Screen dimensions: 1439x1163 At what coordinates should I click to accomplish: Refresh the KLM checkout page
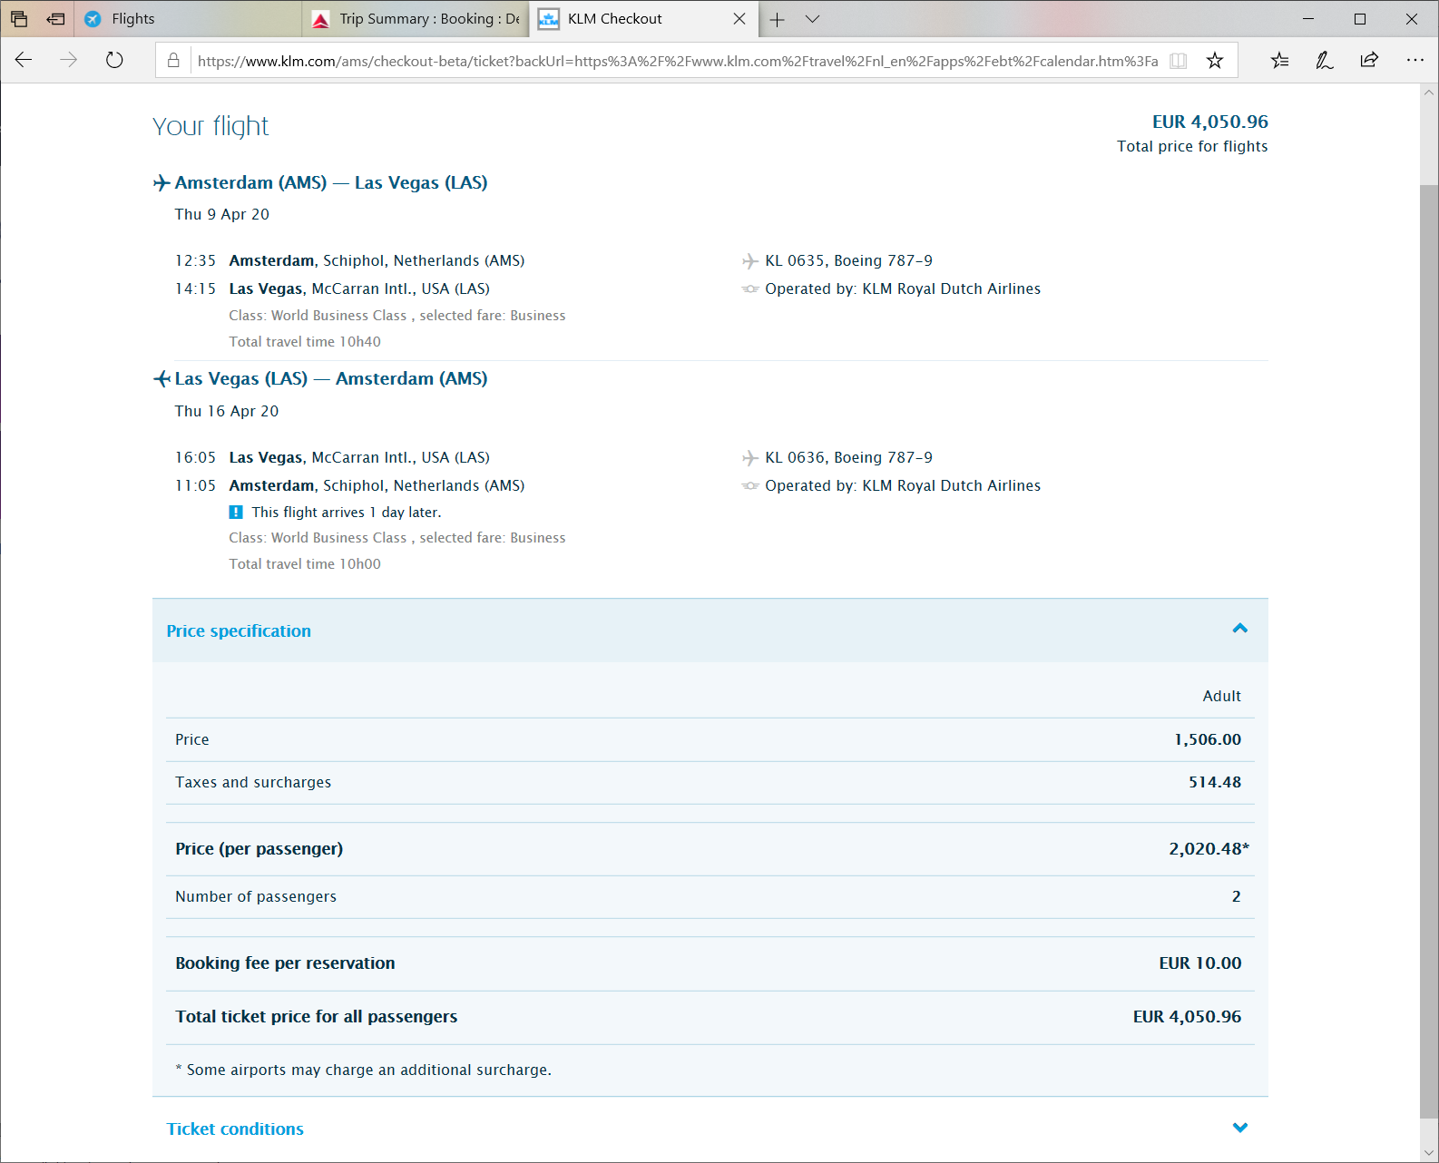click(114, 60)
